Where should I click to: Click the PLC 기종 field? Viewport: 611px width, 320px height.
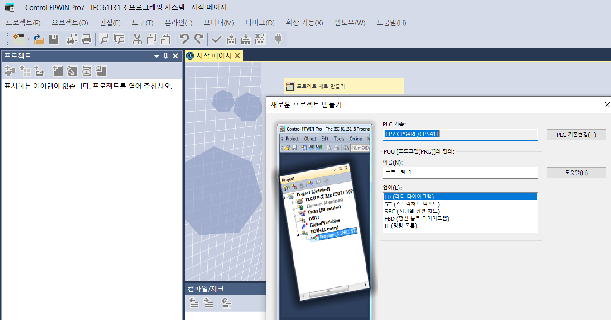tap(460, 134)
